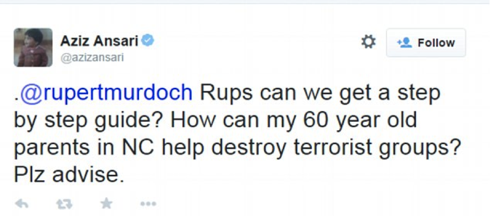
Task: Favorite the tweet with the star icon
Action: tap(106, 204)
